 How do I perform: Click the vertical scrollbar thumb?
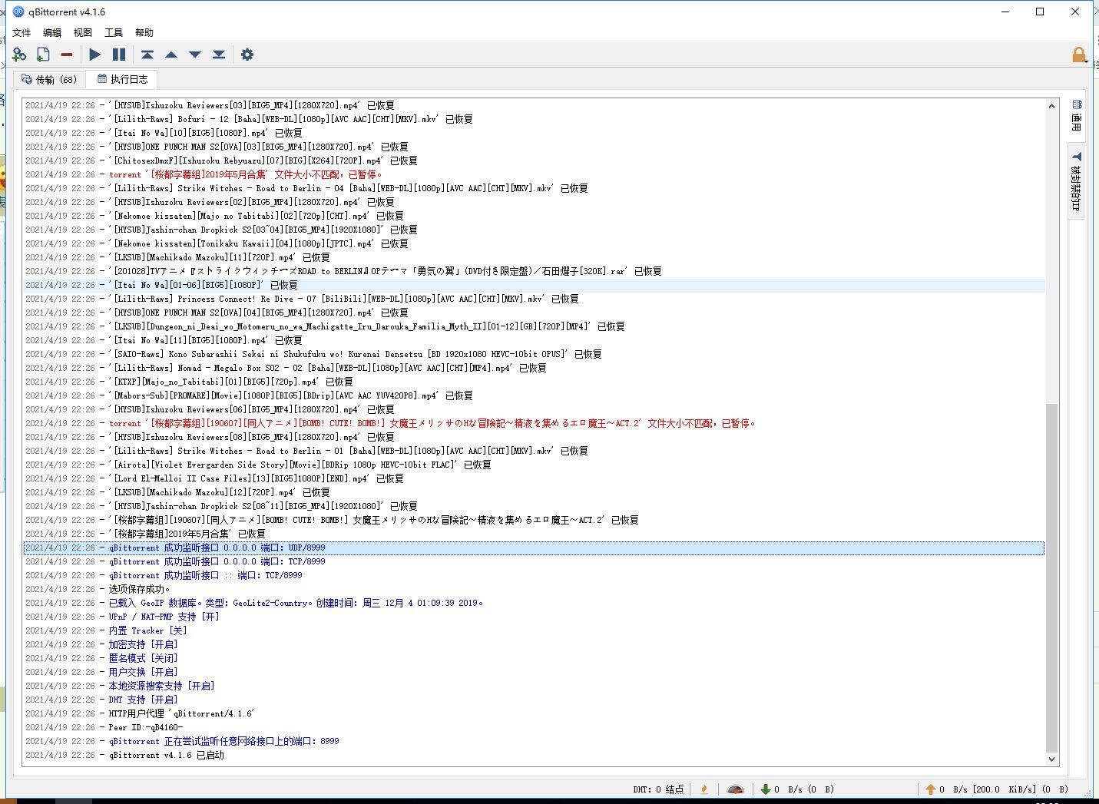point(1052,577)
